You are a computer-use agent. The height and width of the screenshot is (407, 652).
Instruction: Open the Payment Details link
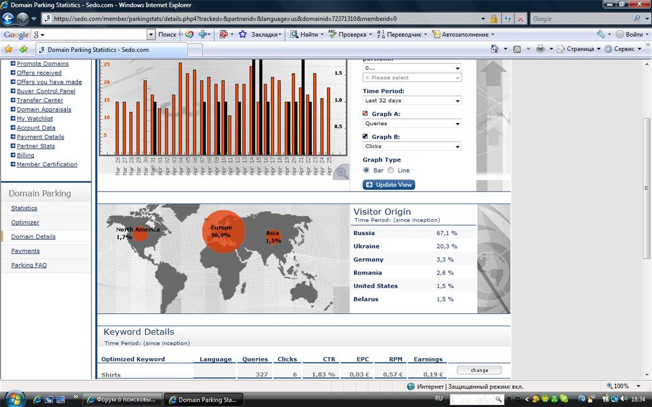pos(40,137)
